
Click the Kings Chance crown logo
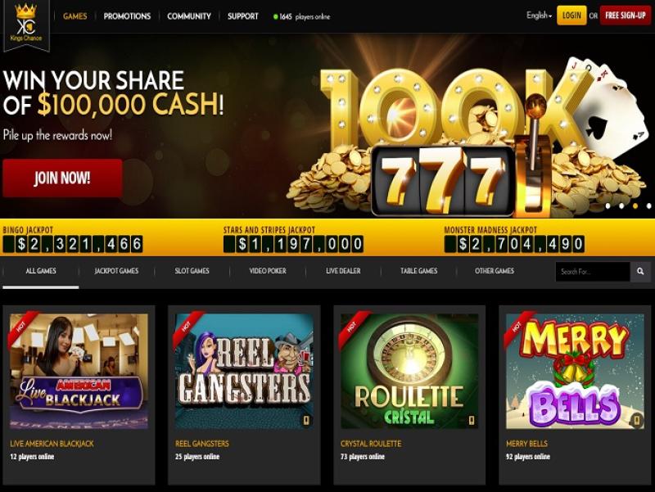tap(26, 24)
